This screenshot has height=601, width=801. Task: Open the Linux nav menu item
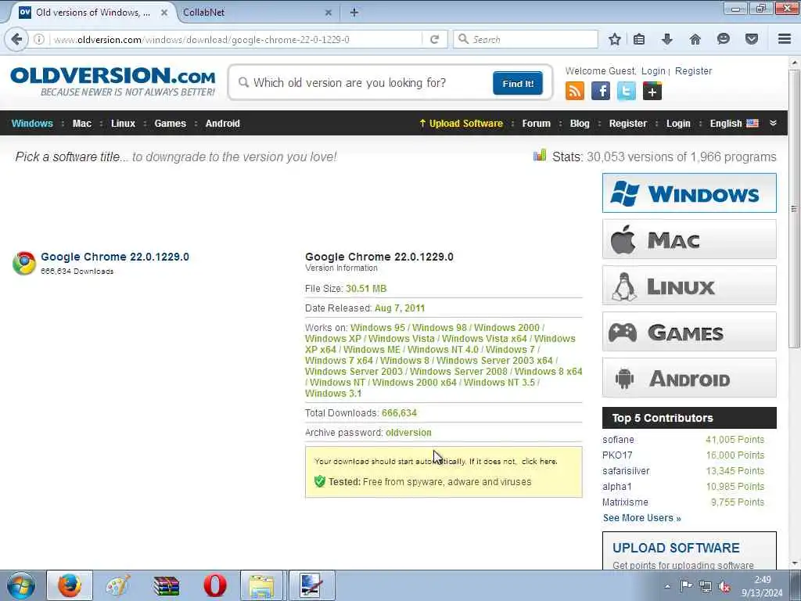pyautogui.click(x=123, y=123)
